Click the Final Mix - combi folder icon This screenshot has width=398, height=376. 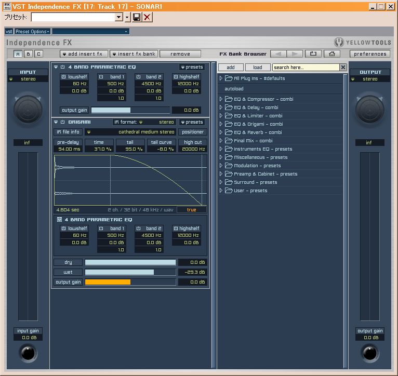[229, 141]
